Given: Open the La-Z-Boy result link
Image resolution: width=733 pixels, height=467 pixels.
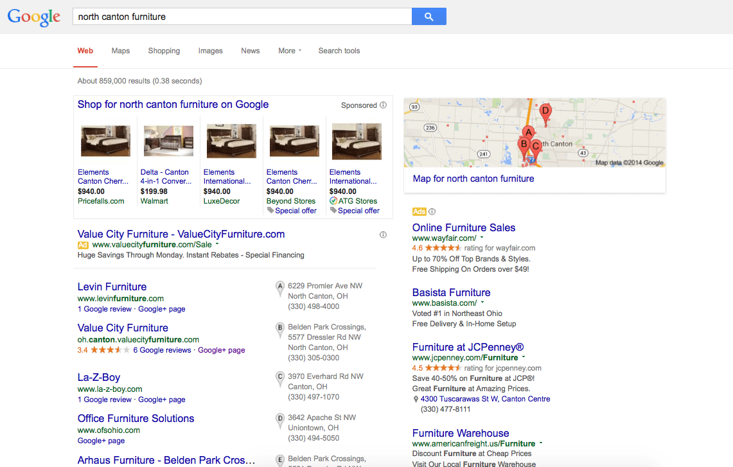Looking at the screenshot, I should [x=99, y=377].
